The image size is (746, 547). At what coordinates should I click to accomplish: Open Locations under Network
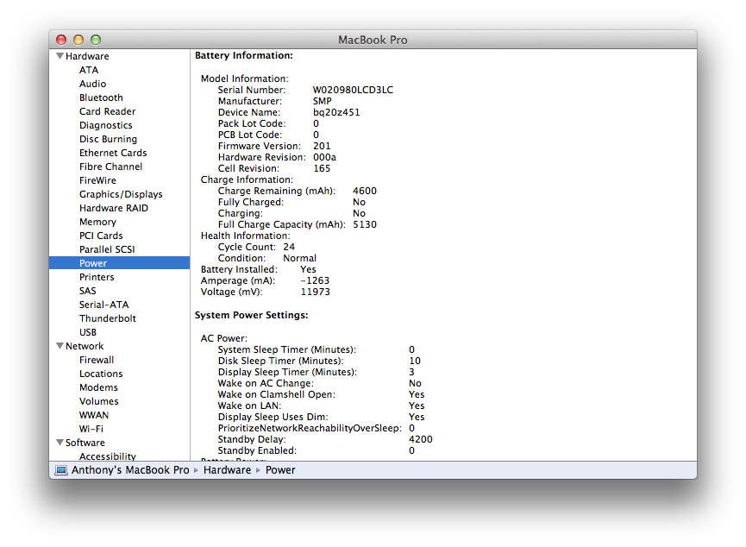(101, 374)
